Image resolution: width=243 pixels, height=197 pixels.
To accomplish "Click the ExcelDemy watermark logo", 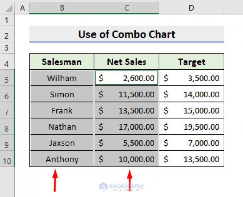I will tap(103, 187).
